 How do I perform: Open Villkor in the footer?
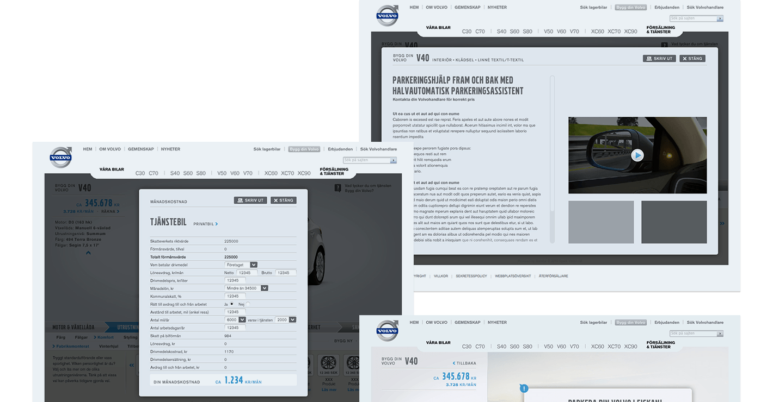[441, 276]
